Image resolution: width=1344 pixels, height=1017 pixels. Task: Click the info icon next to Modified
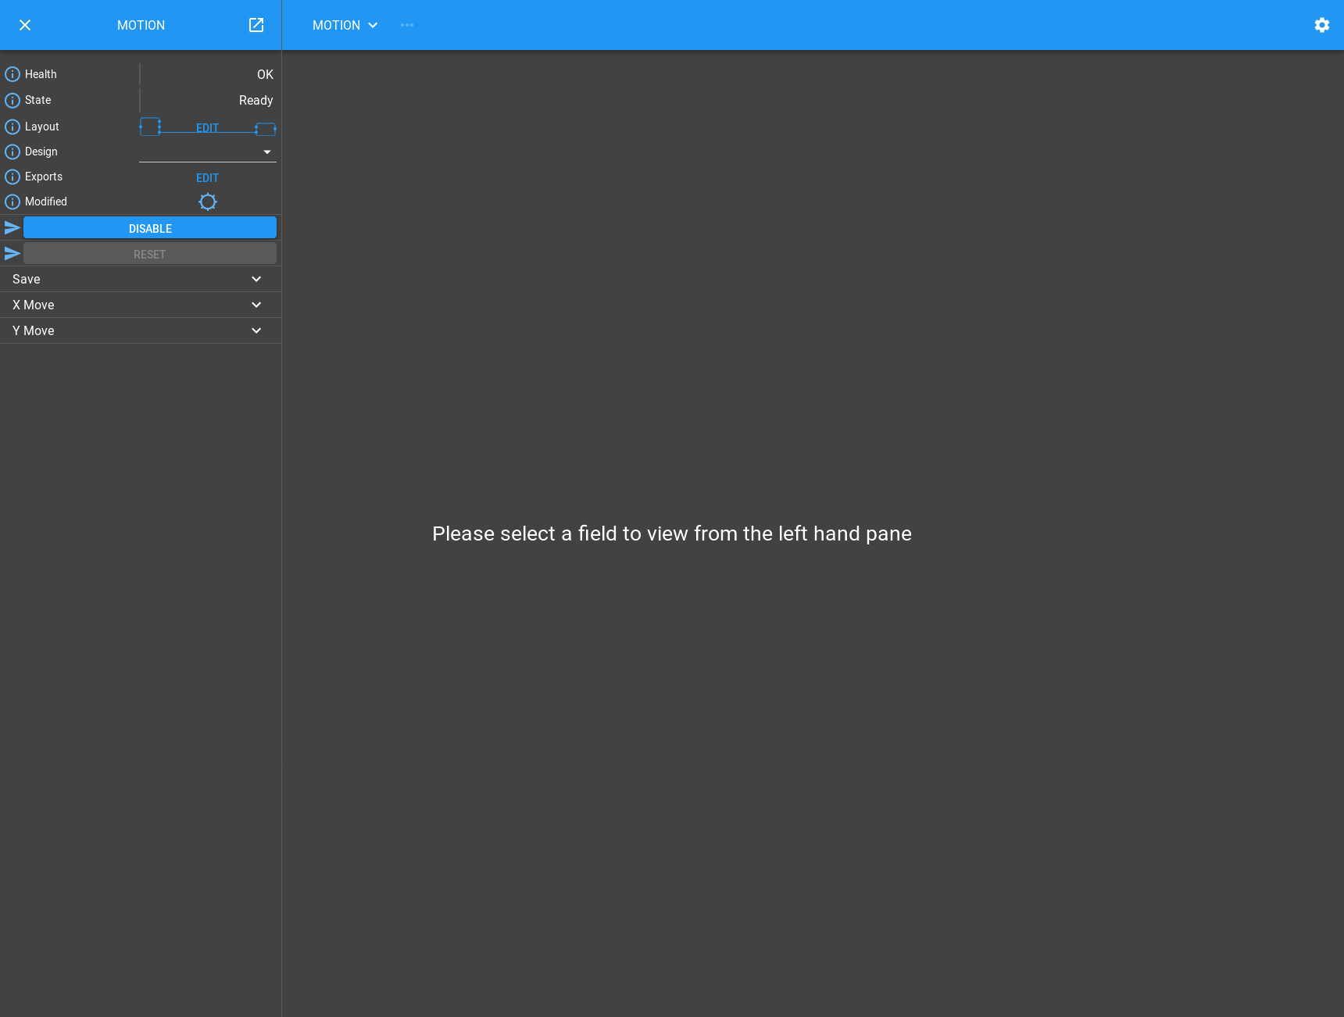(x=13, y=202)
